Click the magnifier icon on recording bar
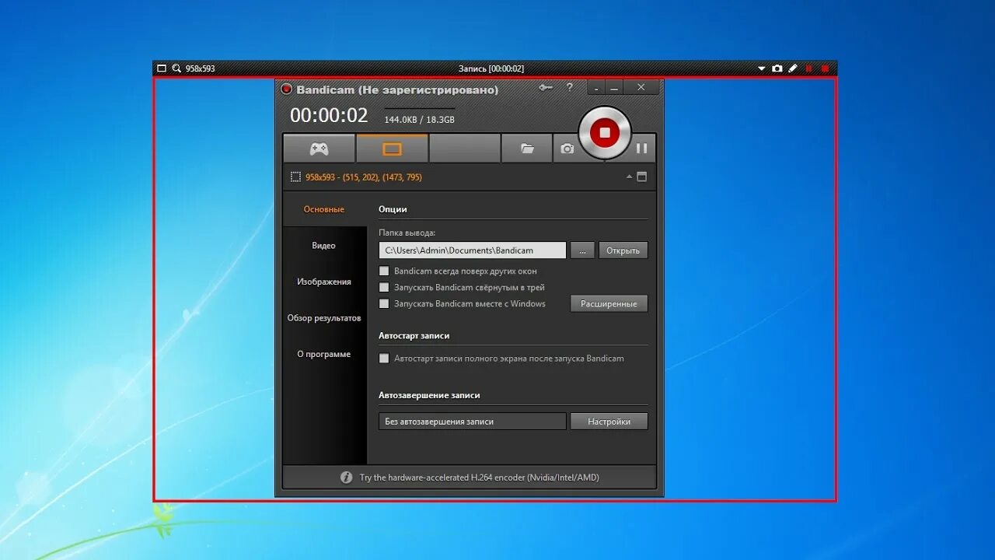Viewport: 995px width, 560px height. tap(176, 68)
